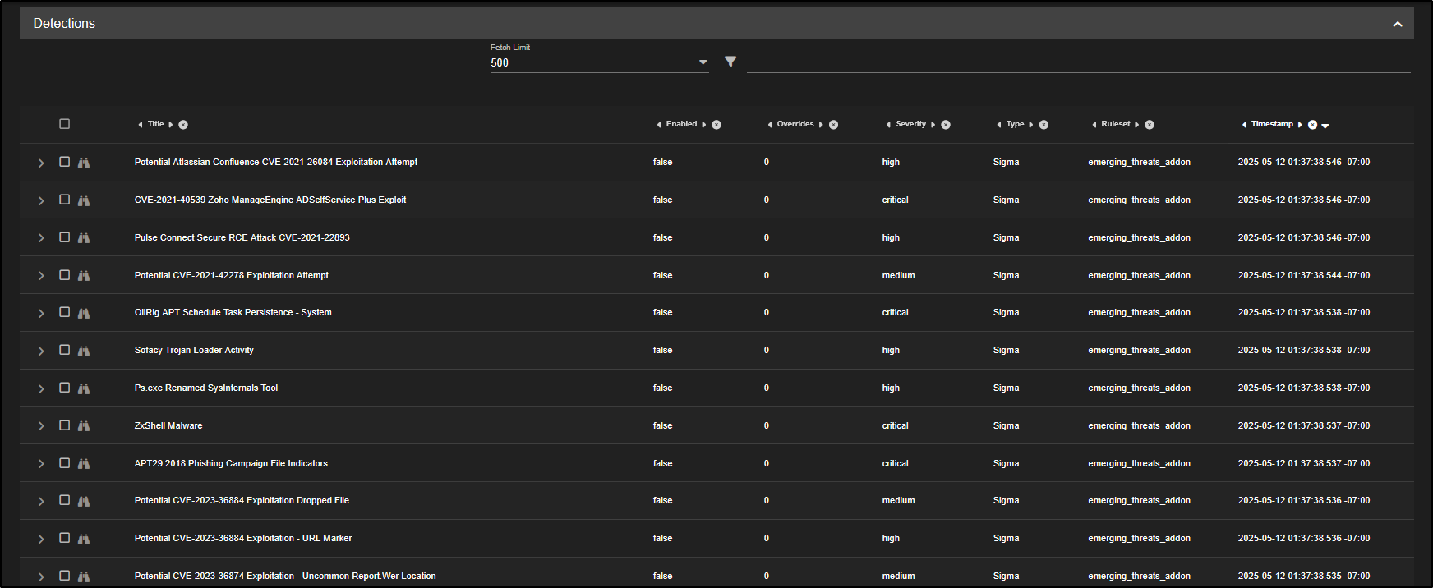Click the filter text input field
This screenshot has width=1433, height=588.
tap(1077, 62)
